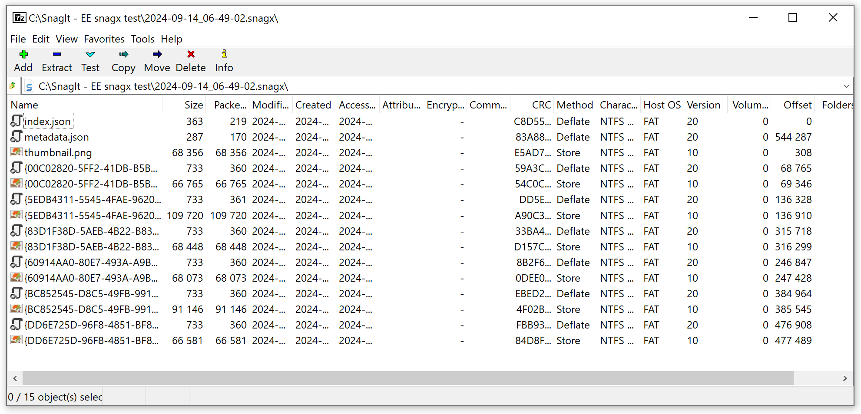Screen dimensions: 861x414
Task: Select the index.json file
Action: (x=48, y=122)
